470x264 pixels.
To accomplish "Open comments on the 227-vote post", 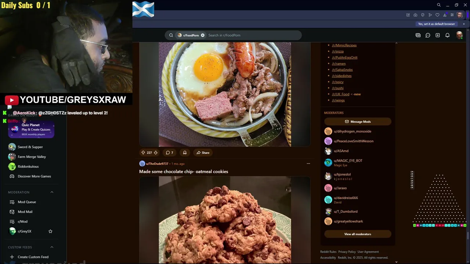I will (169, 153).
